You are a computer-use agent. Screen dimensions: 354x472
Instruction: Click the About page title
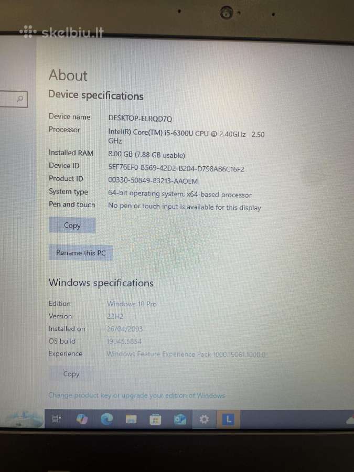click(68, 75)
